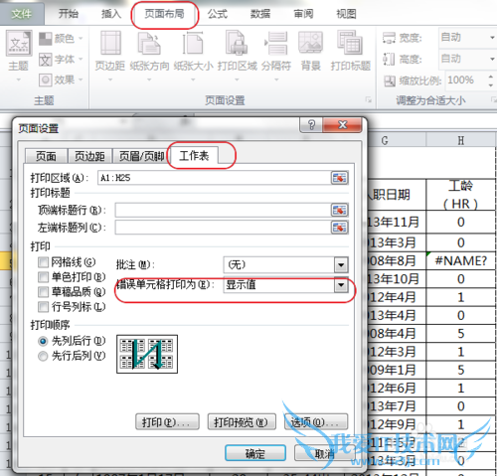Switch to the 页面 dialog tab
Screen dimensions: 497x476
[x=46, y=156]
